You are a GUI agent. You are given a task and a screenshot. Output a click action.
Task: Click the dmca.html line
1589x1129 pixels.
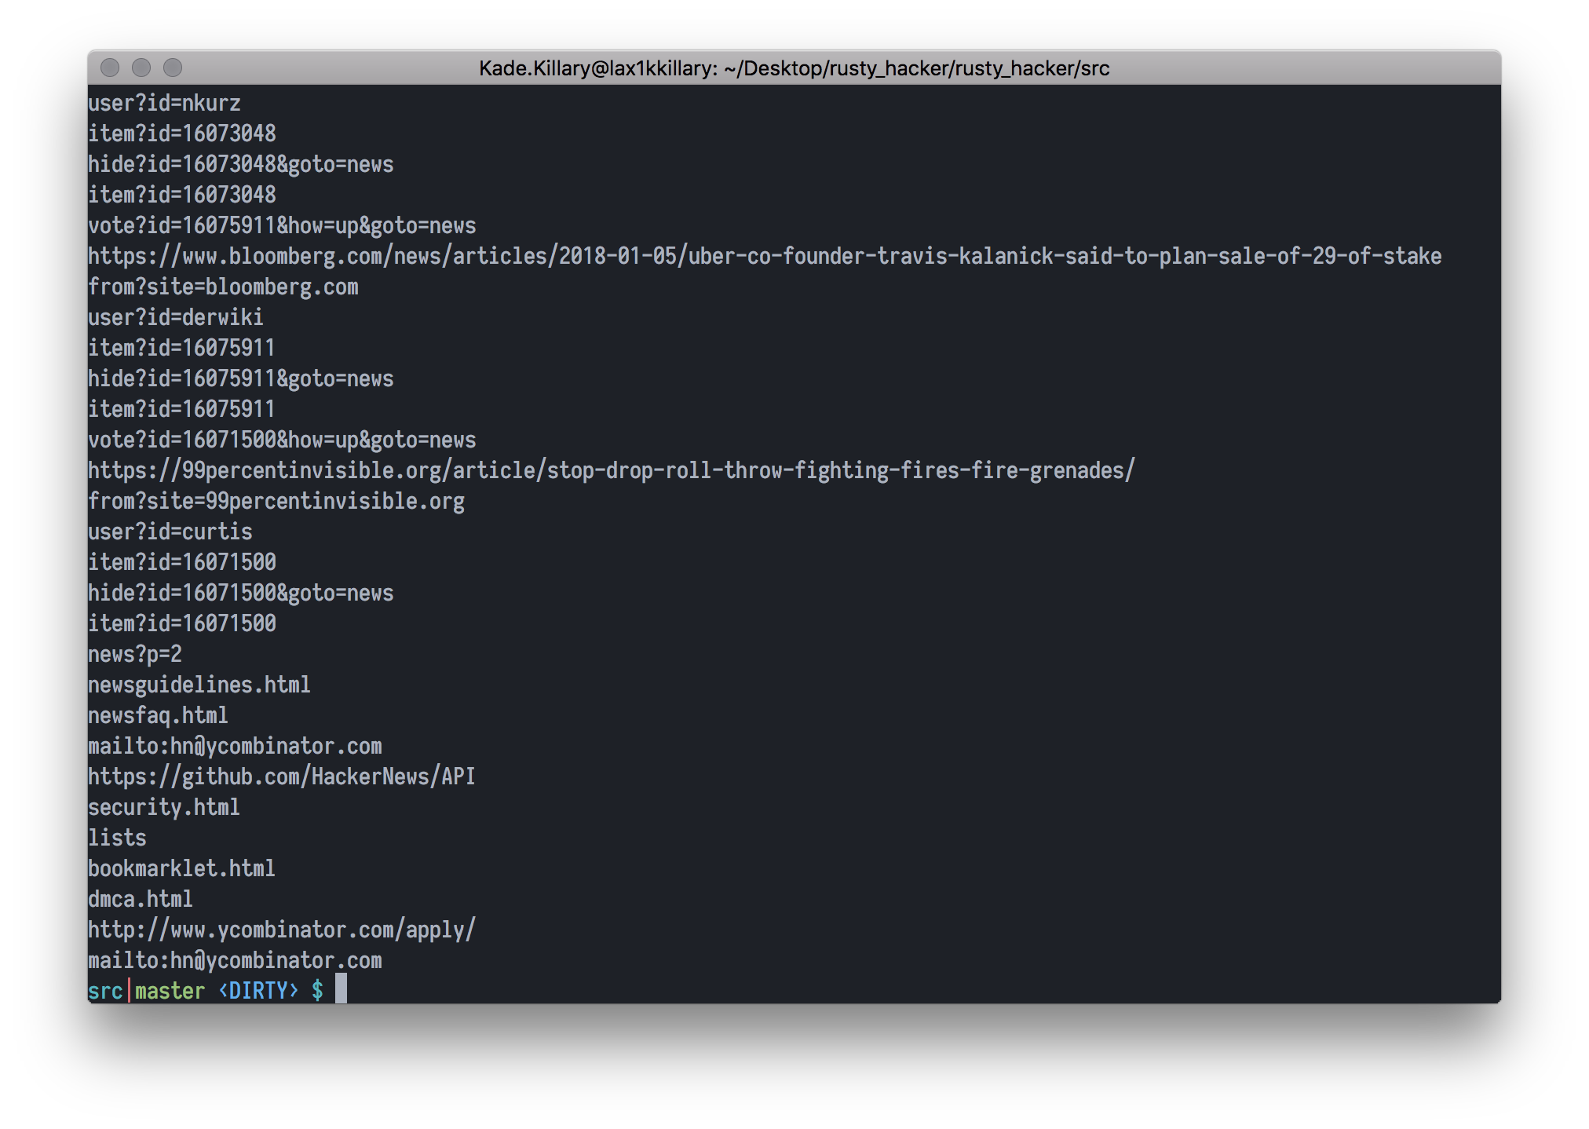(x=140, y=900)
